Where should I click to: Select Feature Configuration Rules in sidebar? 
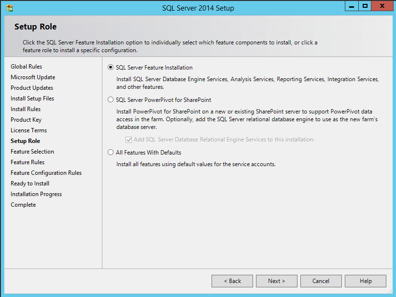(x=46, y=172)
